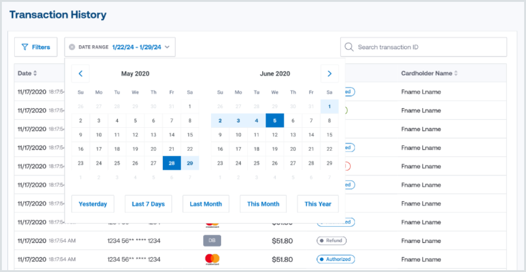This screenshot has width=526, height=272.
Task: Click the funnel icon in Filters button
Action: click(25, 47)
